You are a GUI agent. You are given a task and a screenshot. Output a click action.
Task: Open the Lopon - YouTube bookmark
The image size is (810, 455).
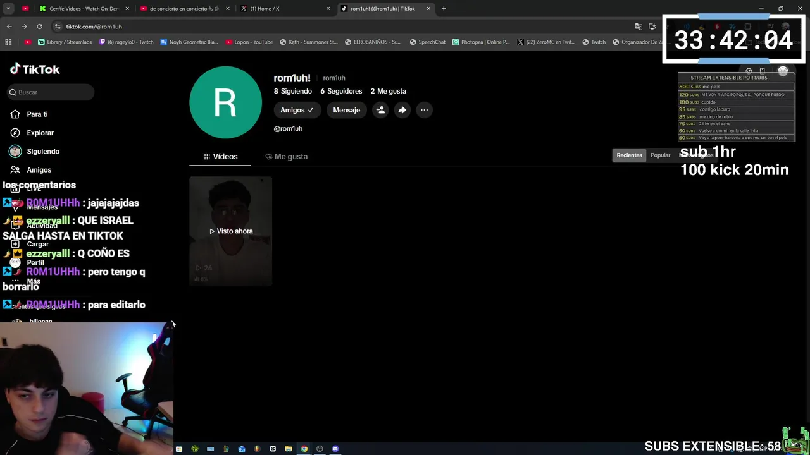(249, 42)
